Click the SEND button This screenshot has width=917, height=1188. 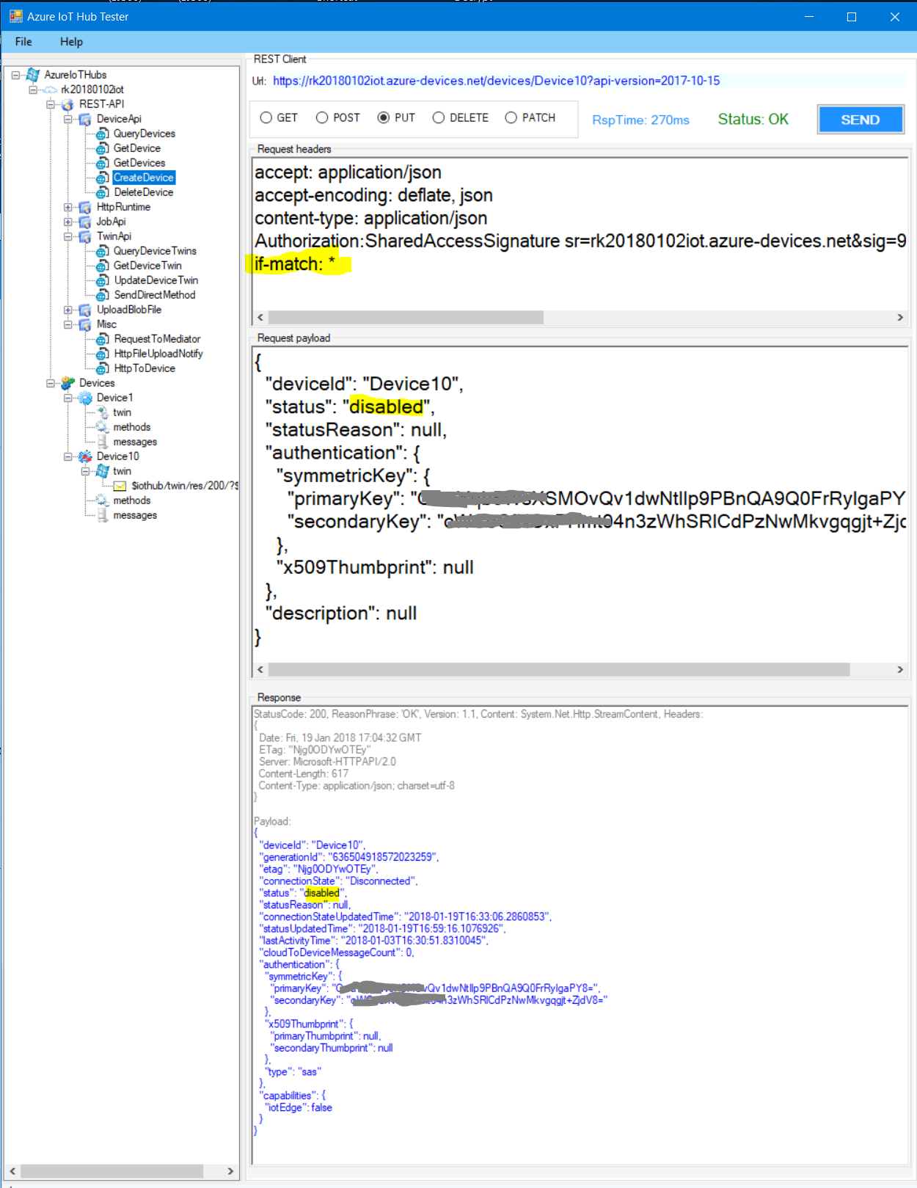coord(861,120)
